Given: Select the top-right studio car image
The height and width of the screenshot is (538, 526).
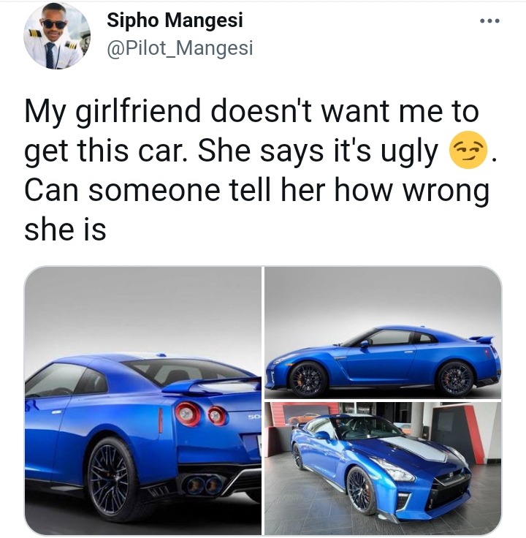Looking at the screenshot, I should 383,333.
